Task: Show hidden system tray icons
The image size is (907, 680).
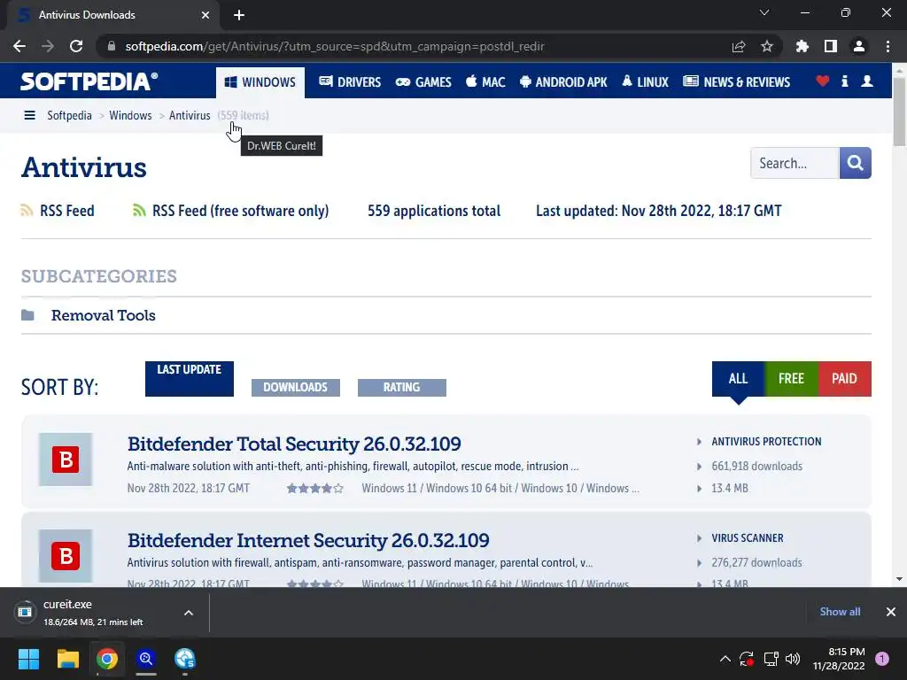Action: 725,659
